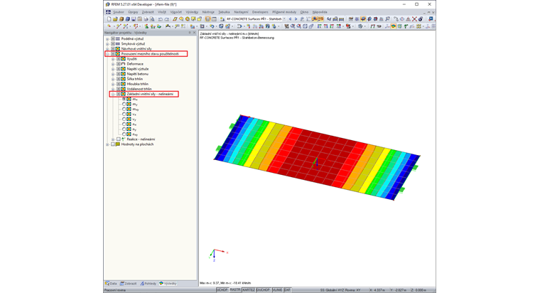540x293 pixels.
Task: Toggle the Podélná výztuž checkbox
Action: pos(112,39)
